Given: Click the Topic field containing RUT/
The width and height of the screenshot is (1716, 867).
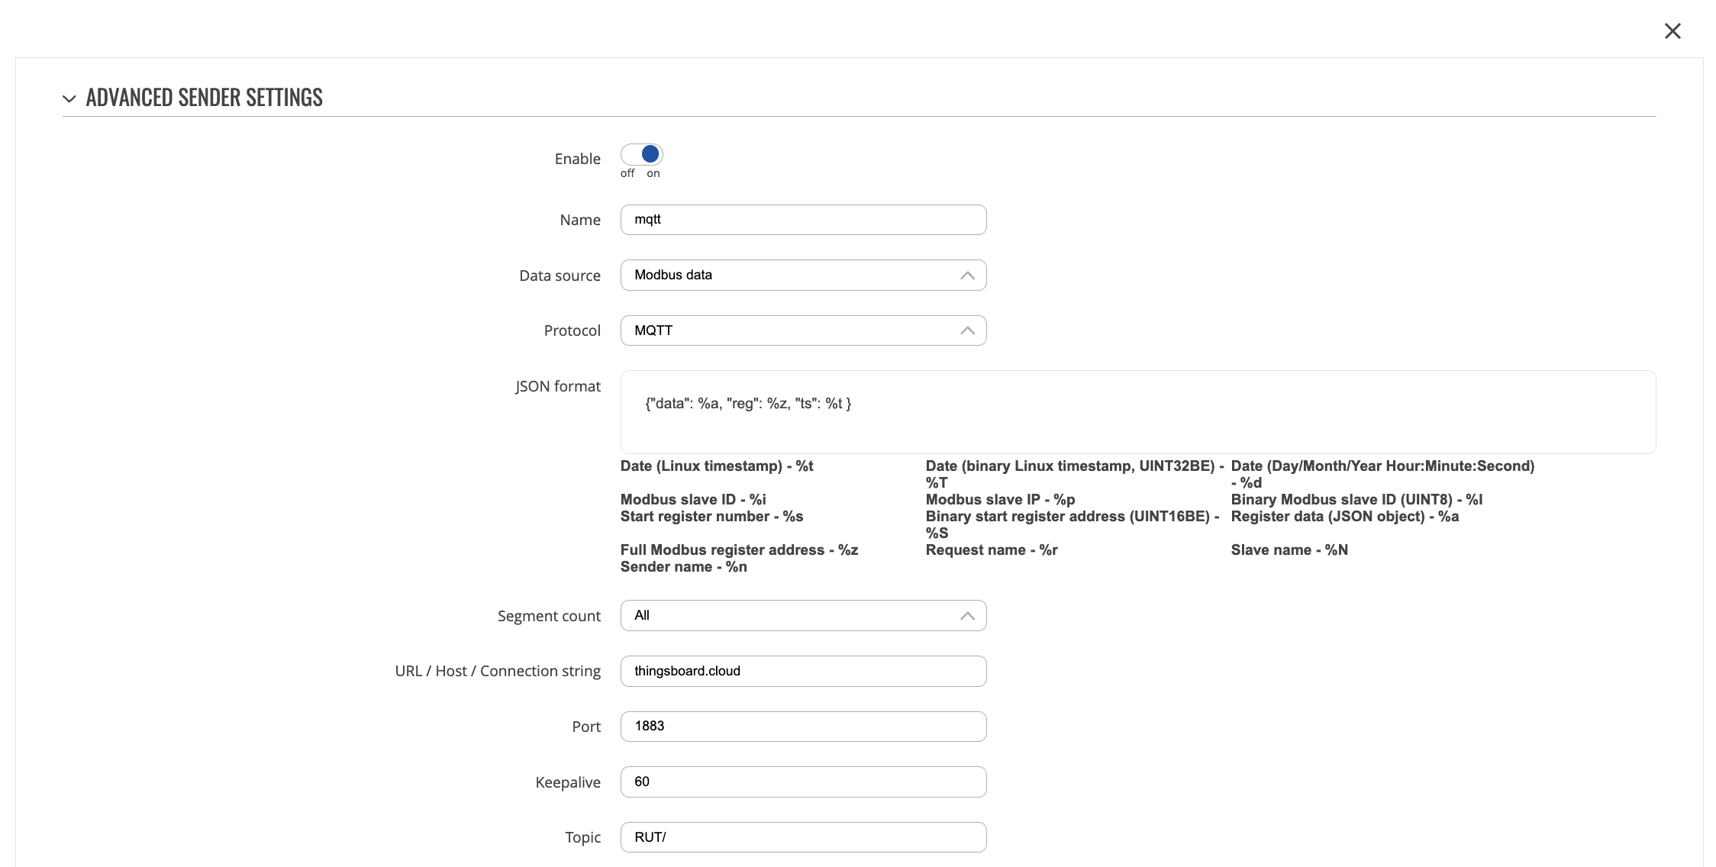Looking at the screenshot, I should click(803, 837).
